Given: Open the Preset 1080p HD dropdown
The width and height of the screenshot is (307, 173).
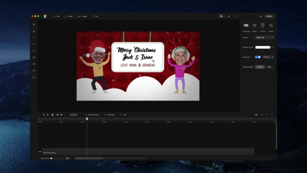Looking at the screenshot, I should click(x=264, y=38).
